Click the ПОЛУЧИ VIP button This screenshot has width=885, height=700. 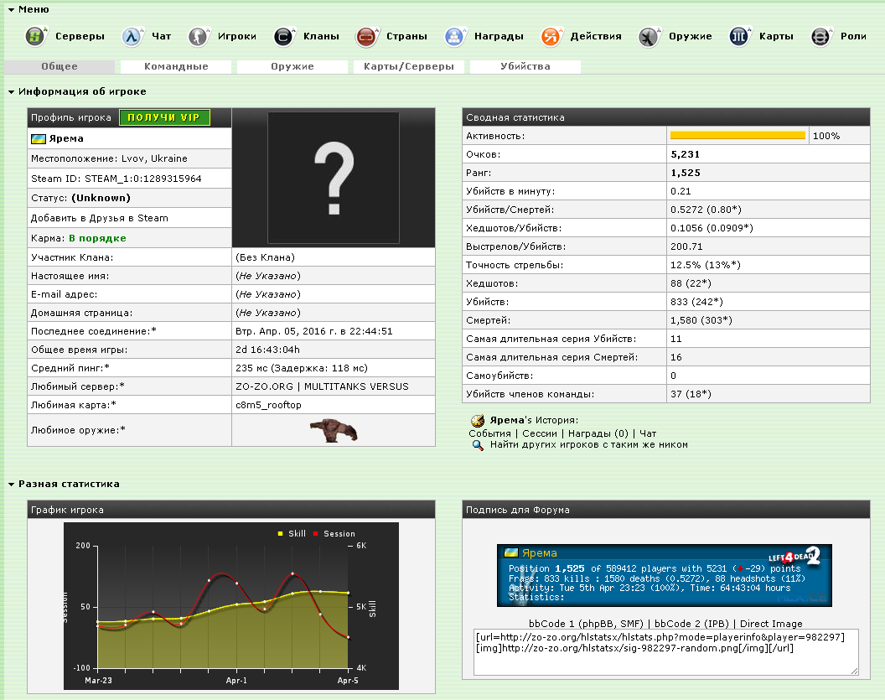(163, 117)
